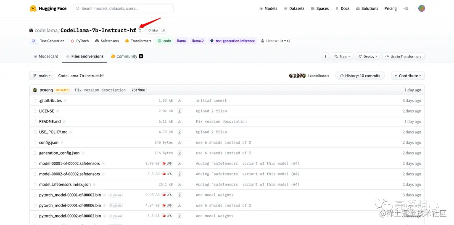This screenshot has height=225, width=454.
Task: Open the Community tab
Action: [x=127, y=56]
